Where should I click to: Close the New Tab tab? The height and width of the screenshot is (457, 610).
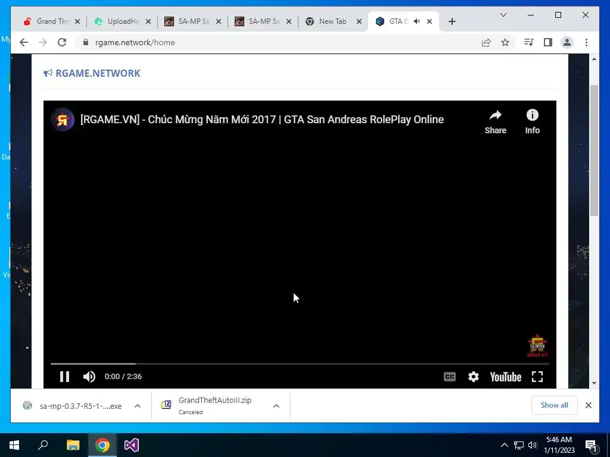click(x=359, y=21)
